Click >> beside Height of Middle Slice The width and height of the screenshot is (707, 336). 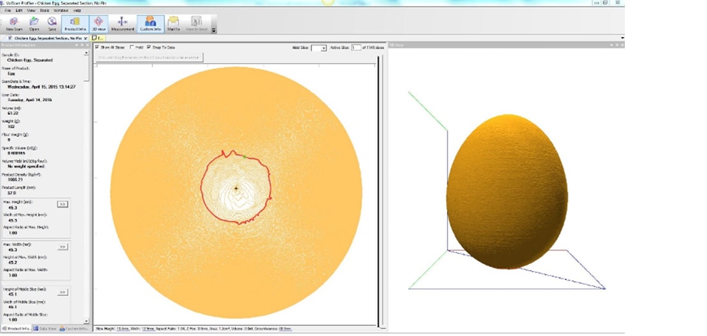click(x=62, y=292)
